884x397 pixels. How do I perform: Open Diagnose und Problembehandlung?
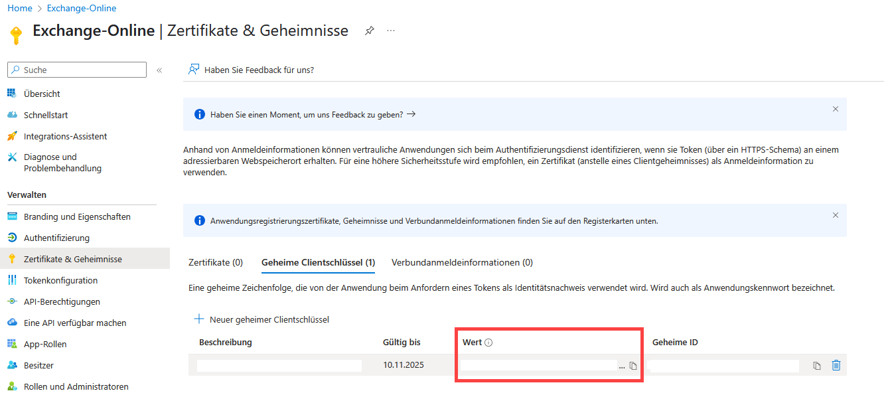point(62,163)
